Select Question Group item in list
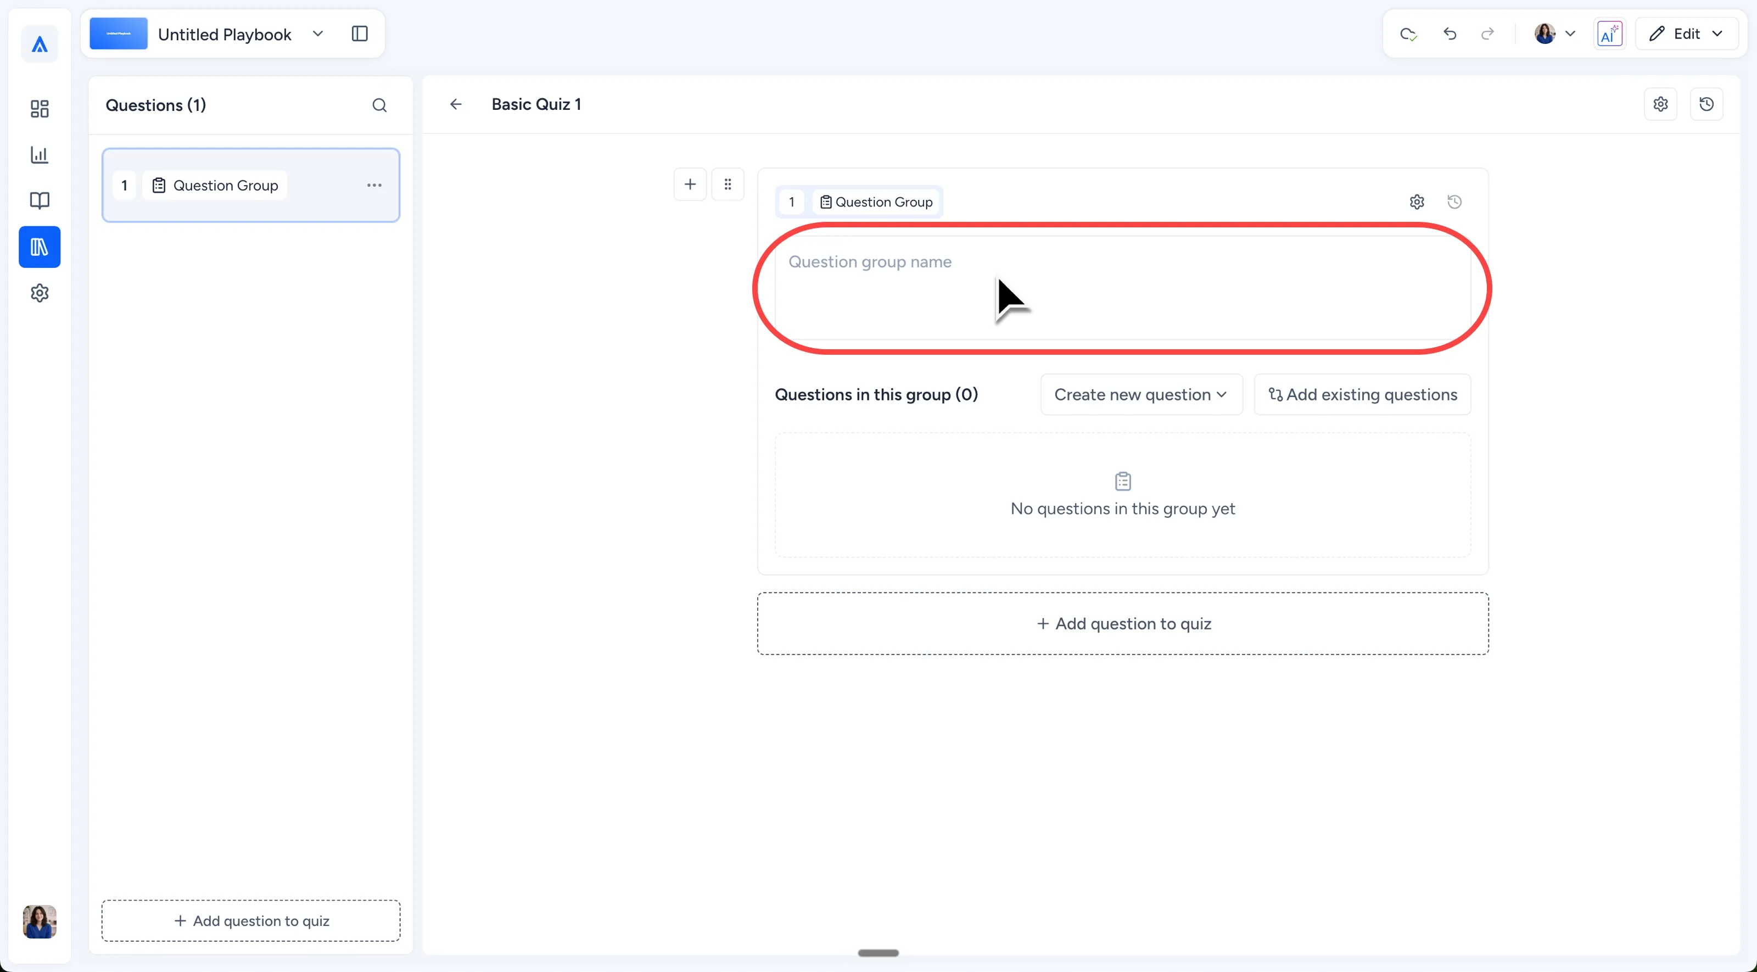 coord(251,186)
